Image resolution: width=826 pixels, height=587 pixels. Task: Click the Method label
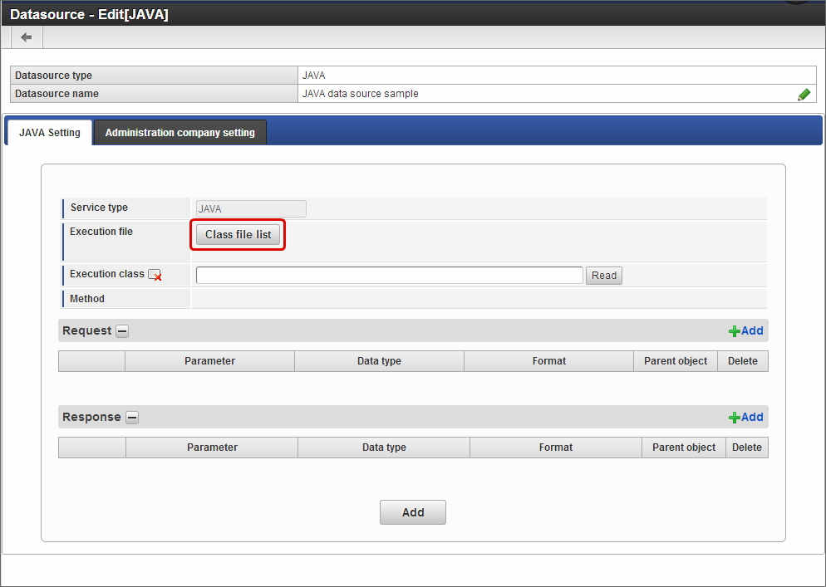87,299
